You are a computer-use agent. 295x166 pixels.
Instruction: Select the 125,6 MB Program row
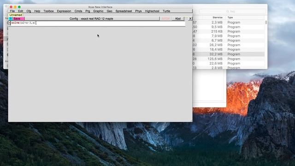[229, 59]
